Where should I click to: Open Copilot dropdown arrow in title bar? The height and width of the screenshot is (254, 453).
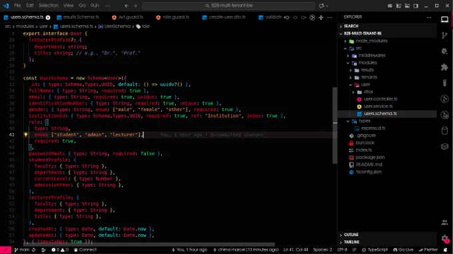327,6
